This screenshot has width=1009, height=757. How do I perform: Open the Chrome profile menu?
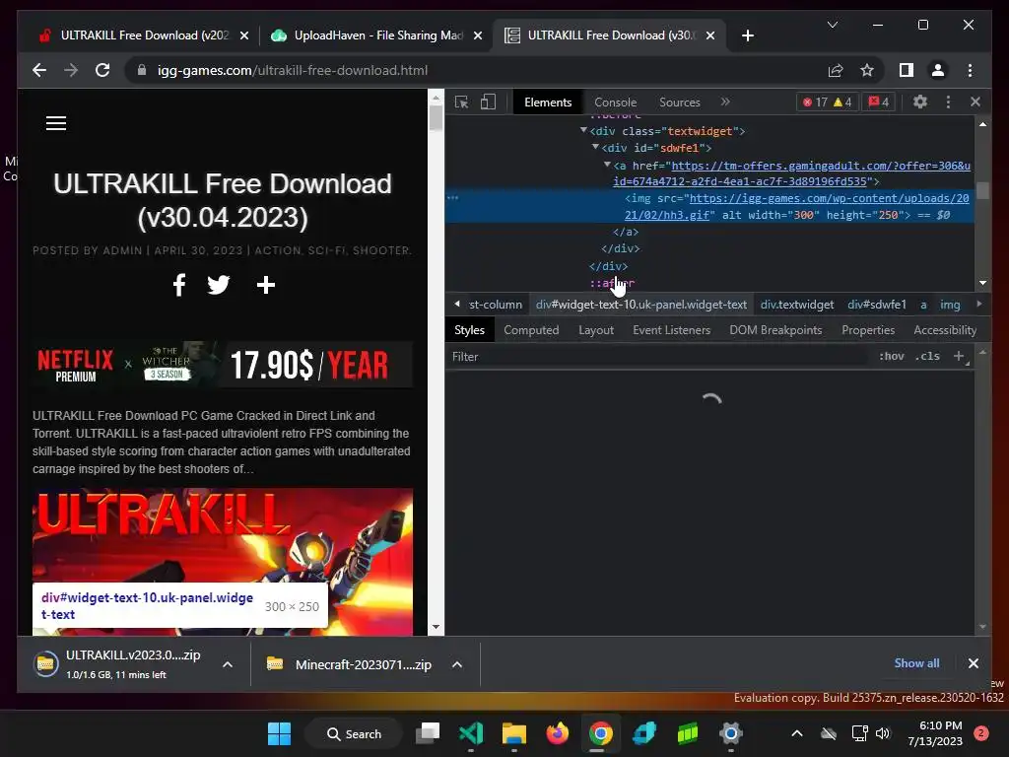[938, 70]
